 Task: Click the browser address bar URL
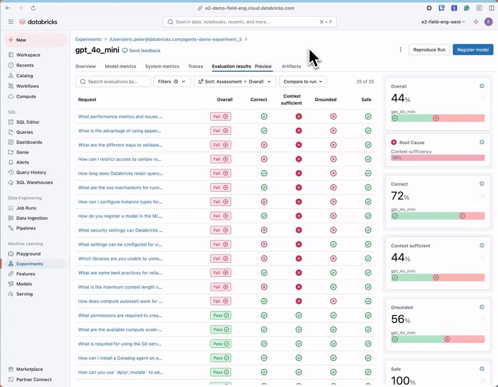pos(250,8)
